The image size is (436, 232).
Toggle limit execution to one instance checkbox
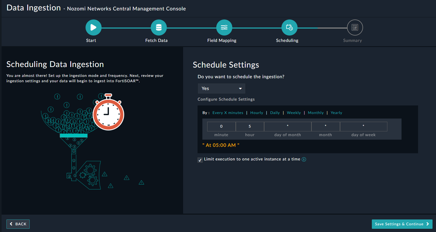click(200, 160)
